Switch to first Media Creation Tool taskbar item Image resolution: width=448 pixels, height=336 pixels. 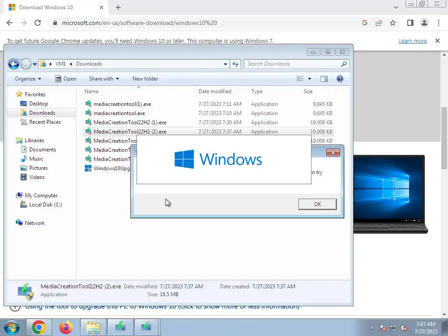click(120, 327)
